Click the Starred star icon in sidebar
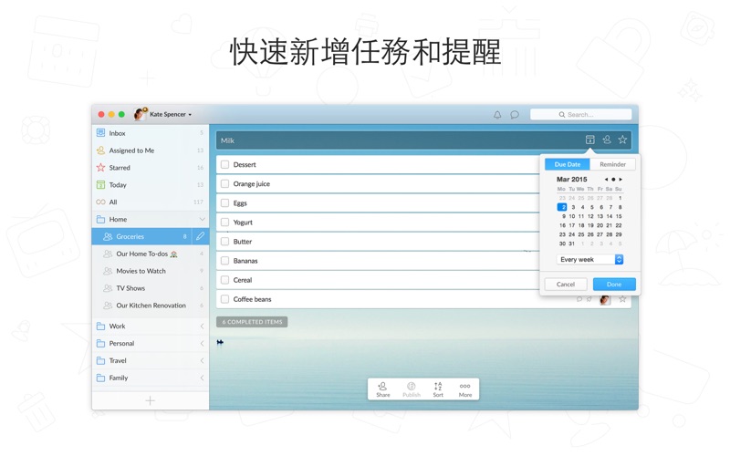 click(x=100, y=168)
